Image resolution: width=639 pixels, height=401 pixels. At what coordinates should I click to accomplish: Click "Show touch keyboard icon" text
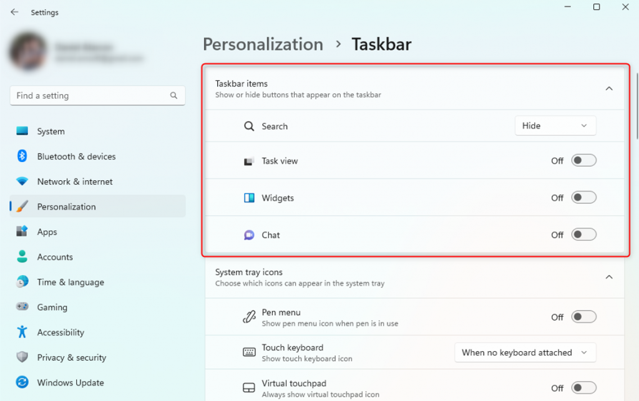coord(307,359)
